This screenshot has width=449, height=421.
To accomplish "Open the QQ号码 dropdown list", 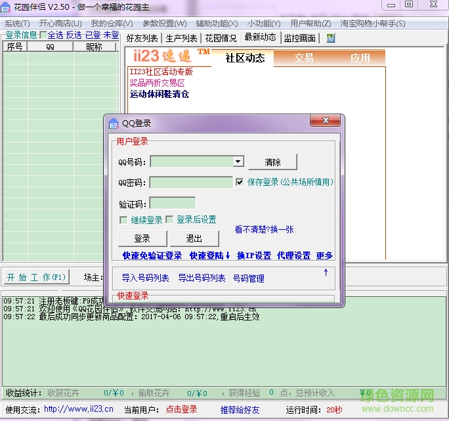I will [238, 162].
